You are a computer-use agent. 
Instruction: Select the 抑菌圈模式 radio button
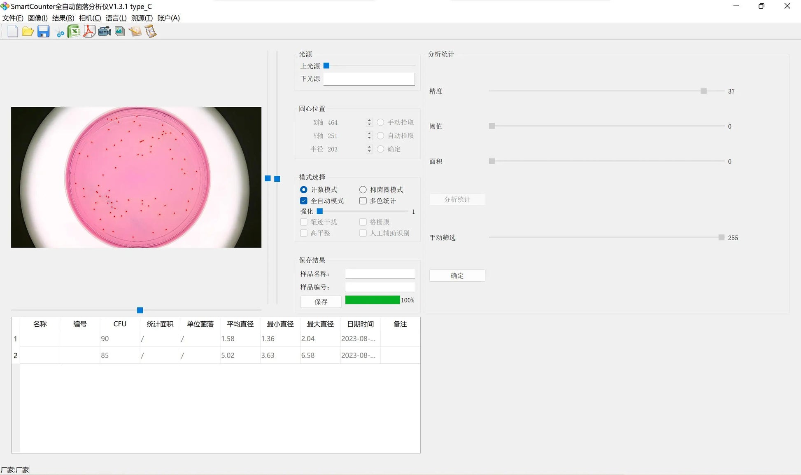[363, 190]
